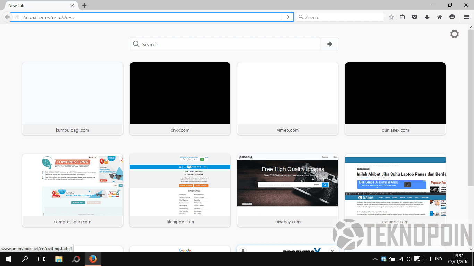The height and width of the screenshot is (266, 474).
Task: Click the new tab page Search field
Action: click(x=226, y=44)
